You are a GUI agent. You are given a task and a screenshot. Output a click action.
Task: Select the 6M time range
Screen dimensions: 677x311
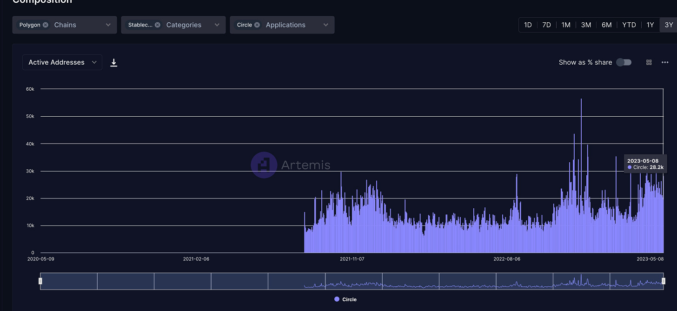coord(606,25)
